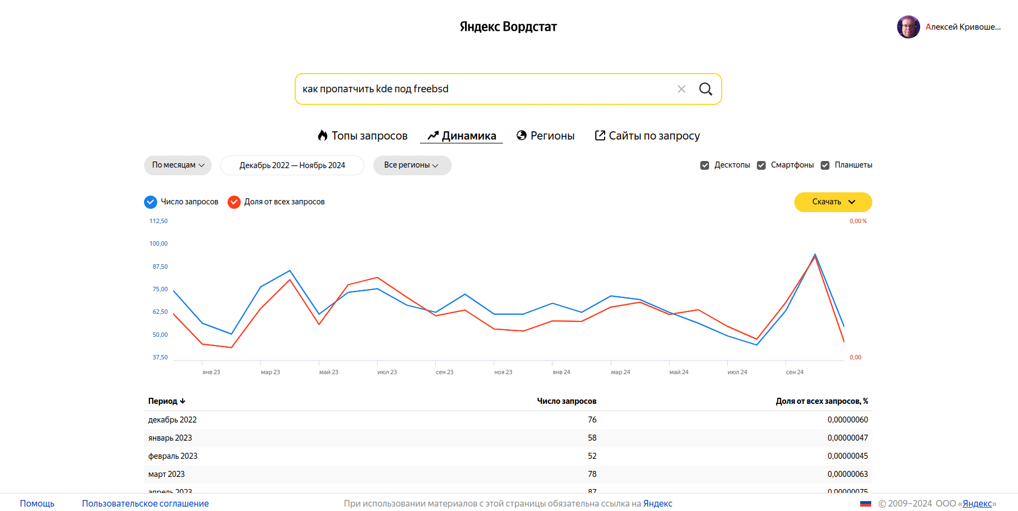The height and width of the screenshot is (511, 1018).
Task: Click the account name Алексей Кривоше...
Action: coord(963,27)
